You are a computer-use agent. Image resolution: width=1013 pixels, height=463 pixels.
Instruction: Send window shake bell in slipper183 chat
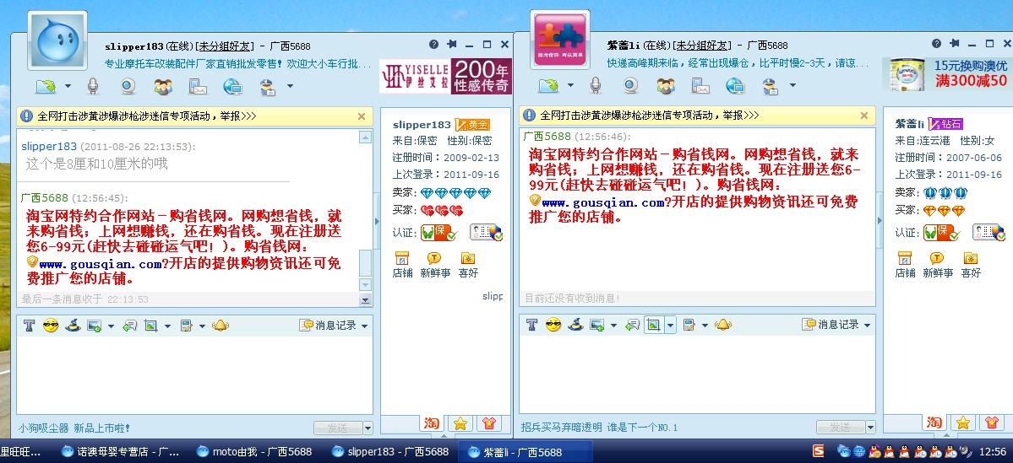(221, 326)
